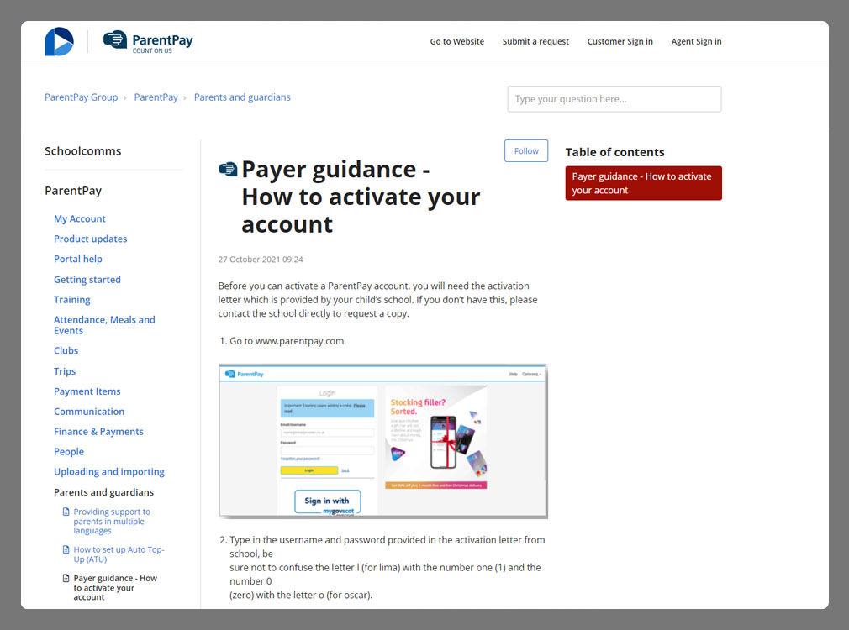Open Portal help category
The height and width of the screenshot is (630, 849).
pos(78,259)
